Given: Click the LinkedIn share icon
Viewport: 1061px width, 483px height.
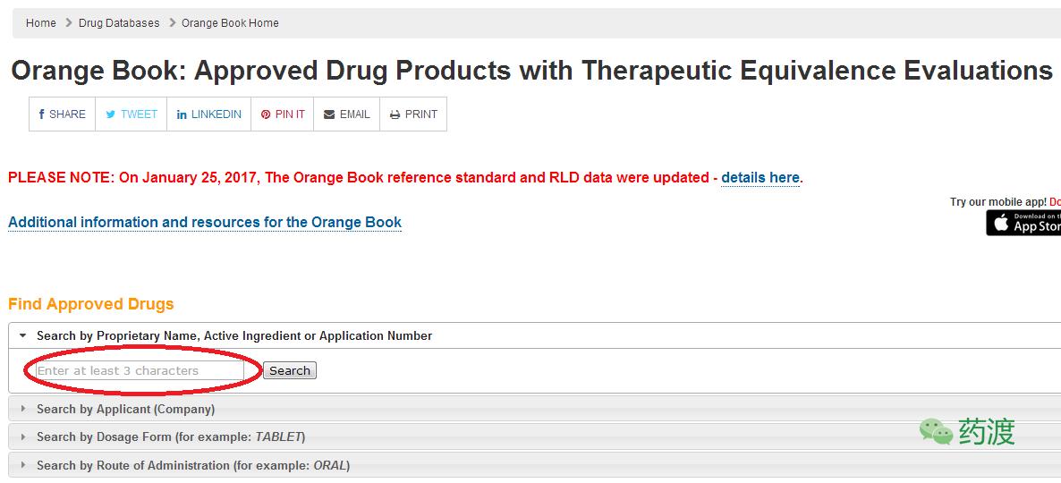Looking at the screenshot, I should point(182,114).
